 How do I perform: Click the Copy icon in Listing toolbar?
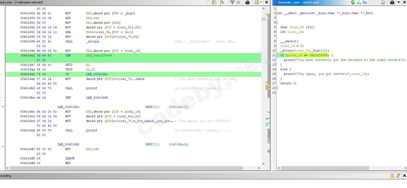click(x=208, y=2)
